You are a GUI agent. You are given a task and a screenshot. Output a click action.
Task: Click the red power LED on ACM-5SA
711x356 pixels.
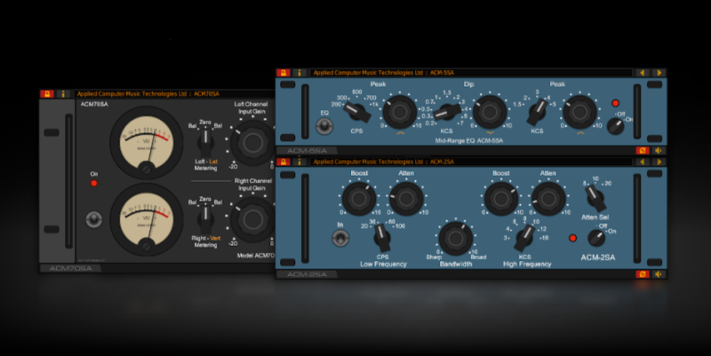(615, 103)
